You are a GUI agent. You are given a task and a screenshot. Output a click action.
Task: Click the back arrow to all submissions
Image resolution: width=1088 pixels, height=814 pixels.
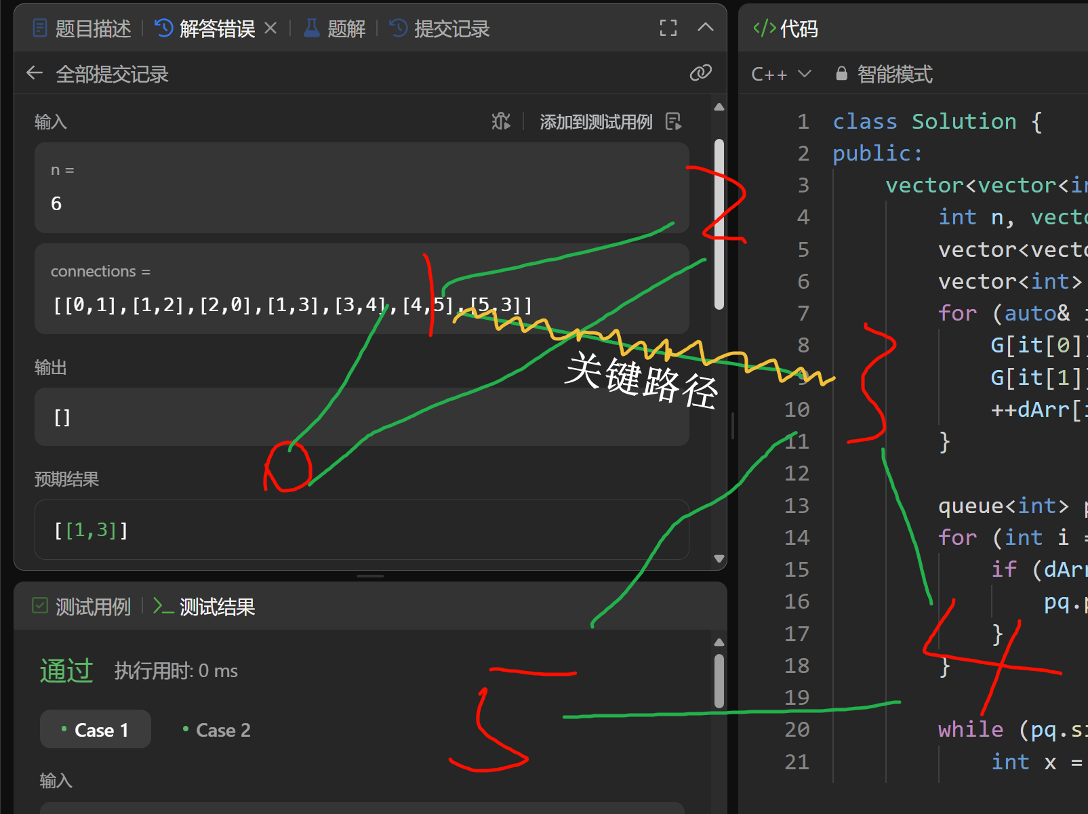click(35, 73)
